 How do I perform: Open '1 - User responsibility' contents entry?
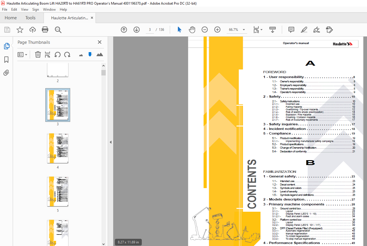point(309,77)
